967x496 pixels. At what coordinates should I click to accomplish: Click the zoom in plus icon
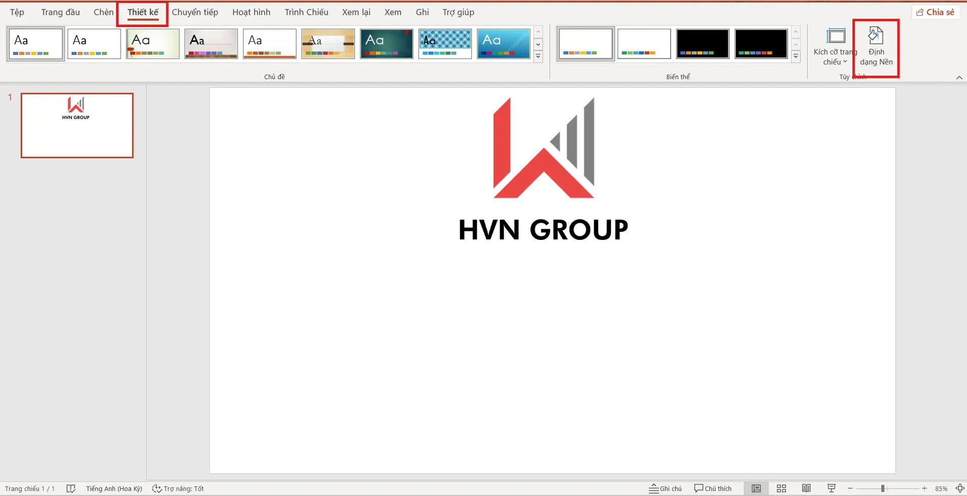tap(924, 488)
